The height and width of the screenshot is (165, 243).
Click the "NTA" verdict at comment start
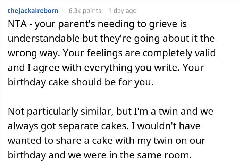[17, 24]
